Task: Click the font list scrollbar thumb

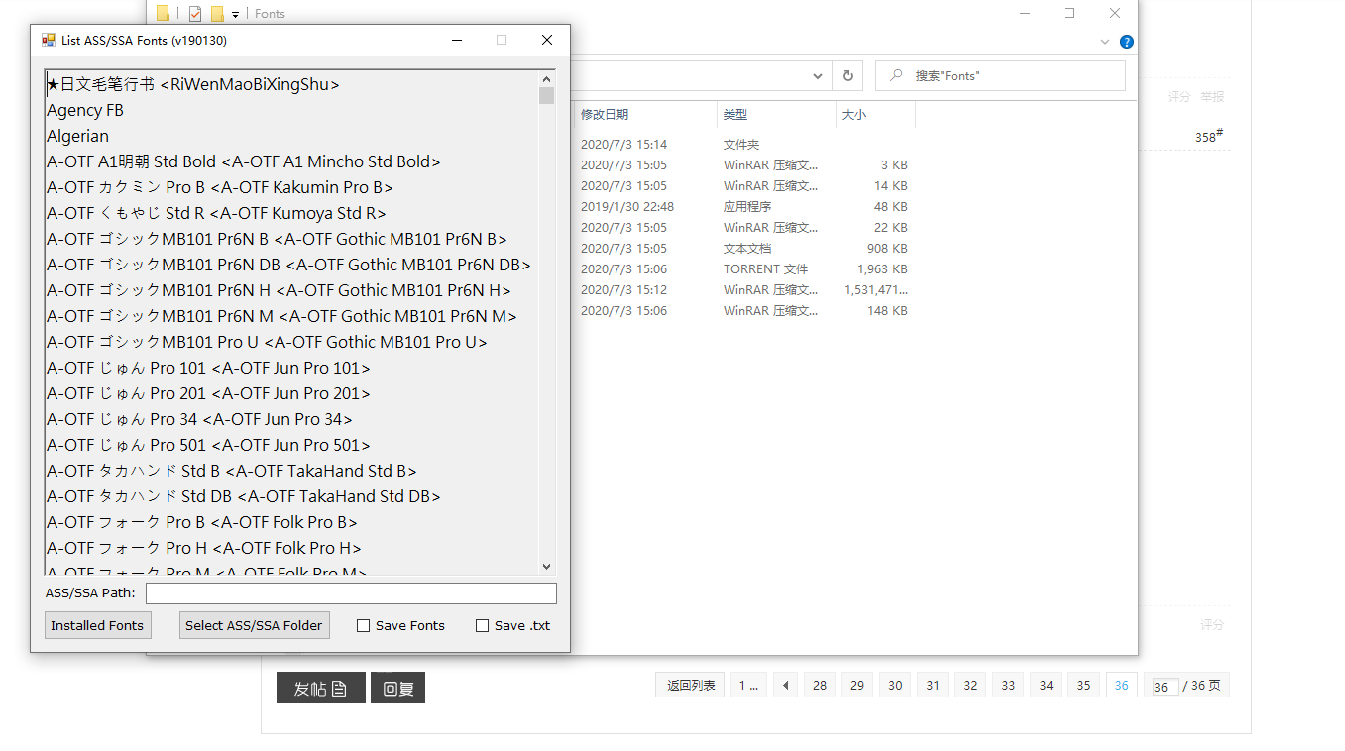Action: (546, 95)
